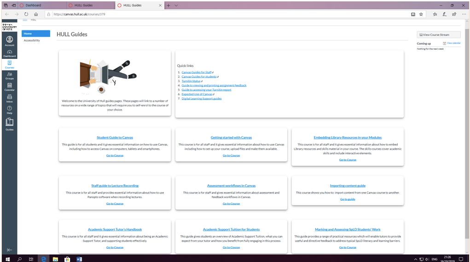Open Student Guide to Canvas heading link

click(x=115, y=138)
